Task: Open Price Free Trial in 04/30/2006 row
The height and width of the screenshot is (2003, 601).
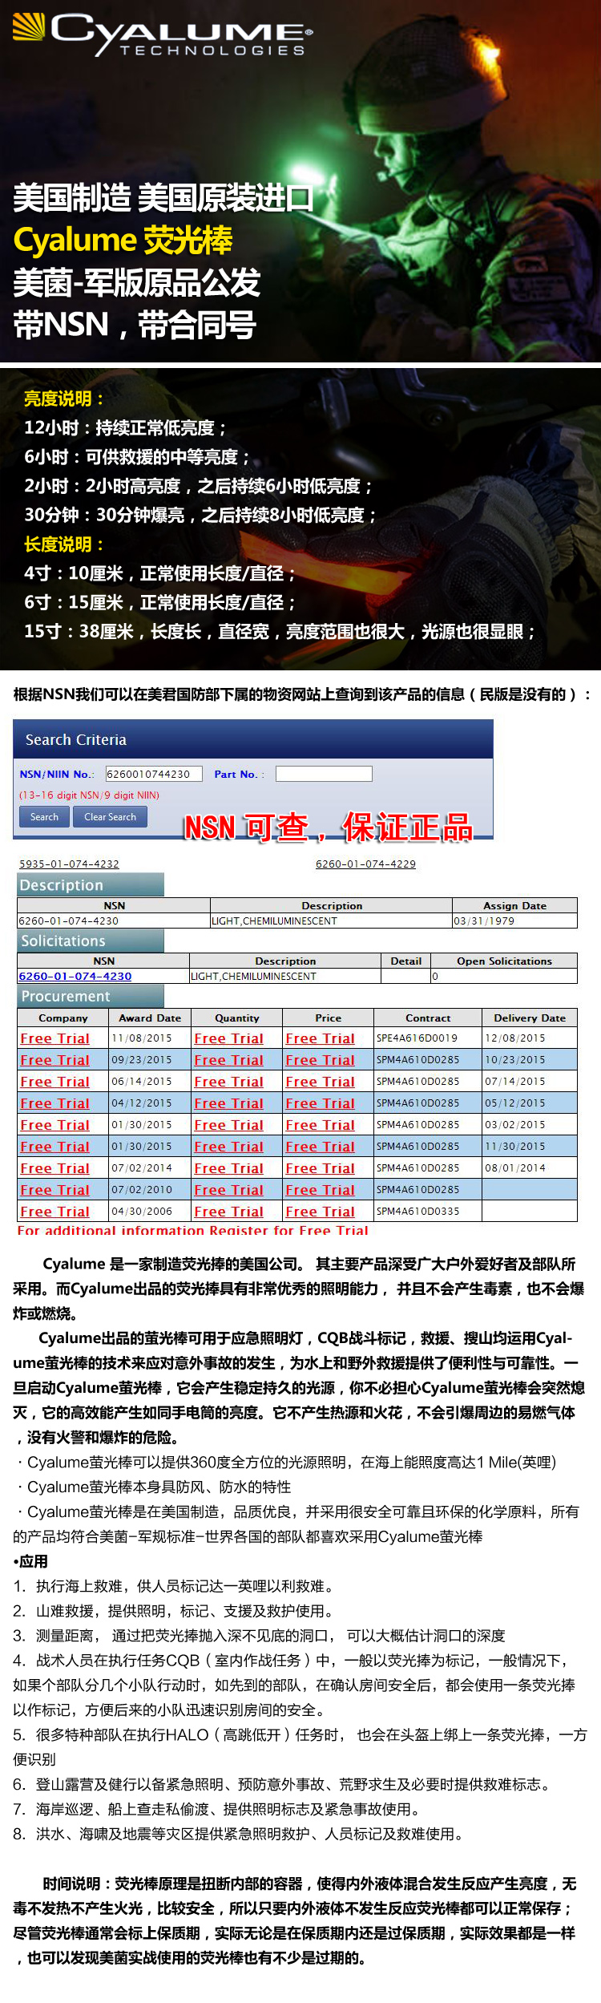Action: coord(320,1212)
